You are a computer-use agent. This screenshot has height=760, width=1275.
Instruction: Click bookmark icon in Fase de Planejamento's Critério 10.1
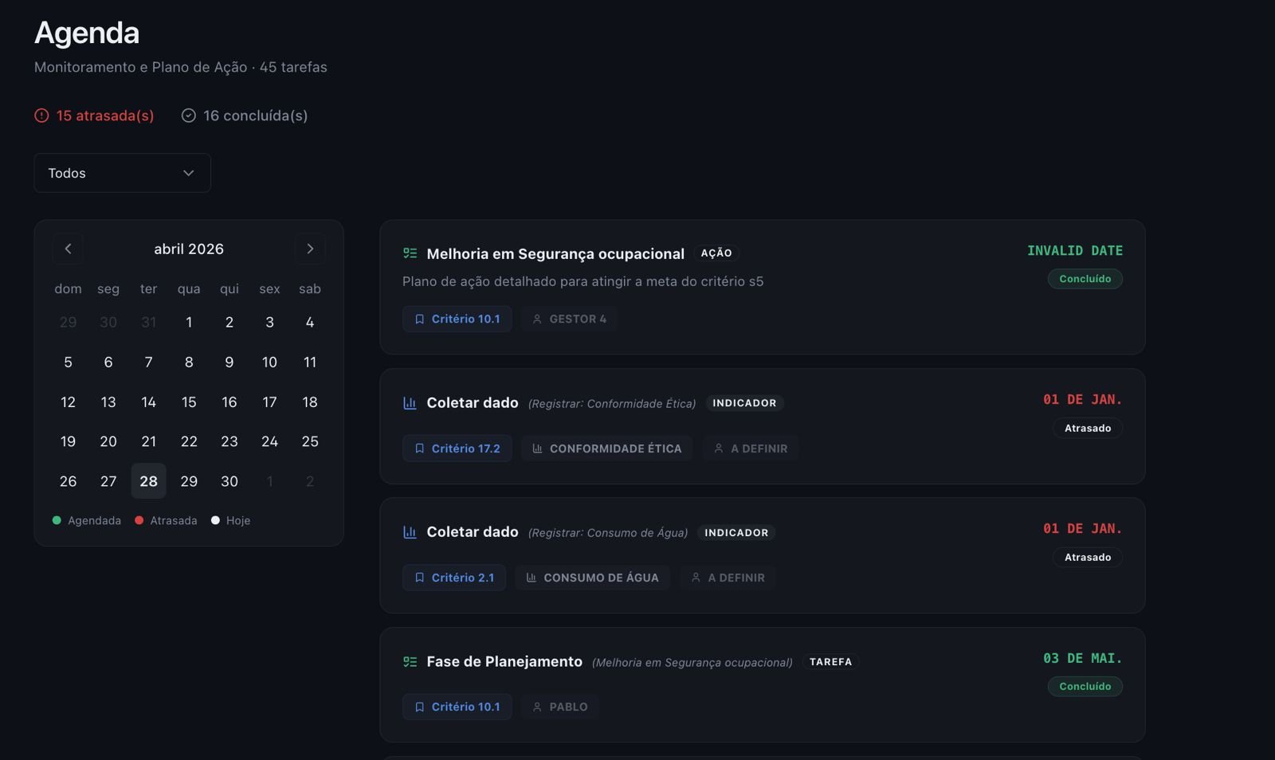pos(419,707)
